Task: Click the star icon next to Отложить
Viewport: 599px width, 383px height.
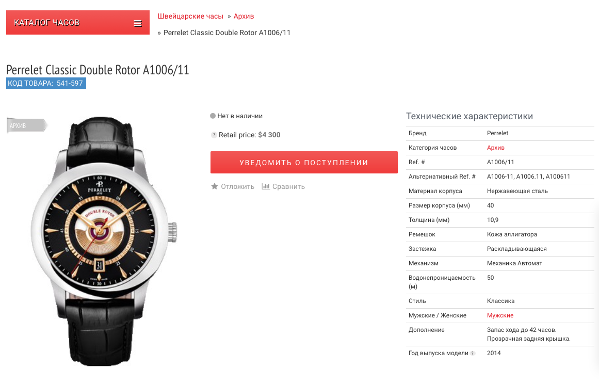Action: point(214,186)
